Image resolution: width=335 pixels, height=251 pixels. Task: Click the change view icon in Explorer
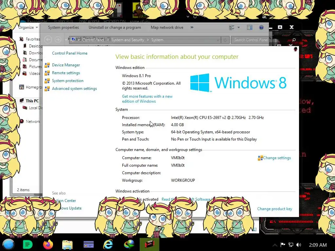tap(232, 27)
